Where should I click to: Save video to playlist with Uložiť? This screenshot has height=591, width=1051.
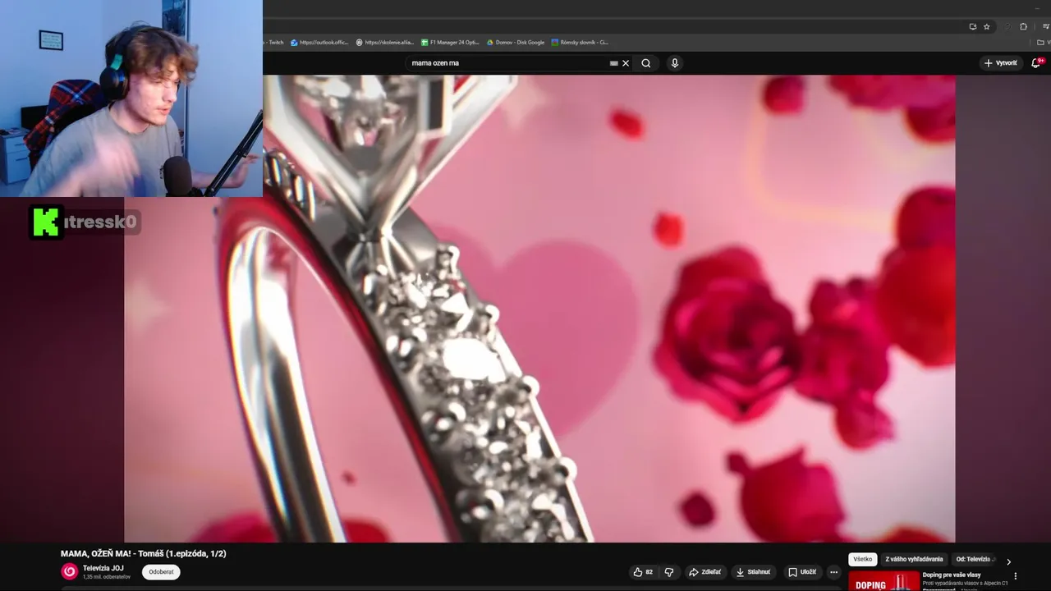[802, 572]
